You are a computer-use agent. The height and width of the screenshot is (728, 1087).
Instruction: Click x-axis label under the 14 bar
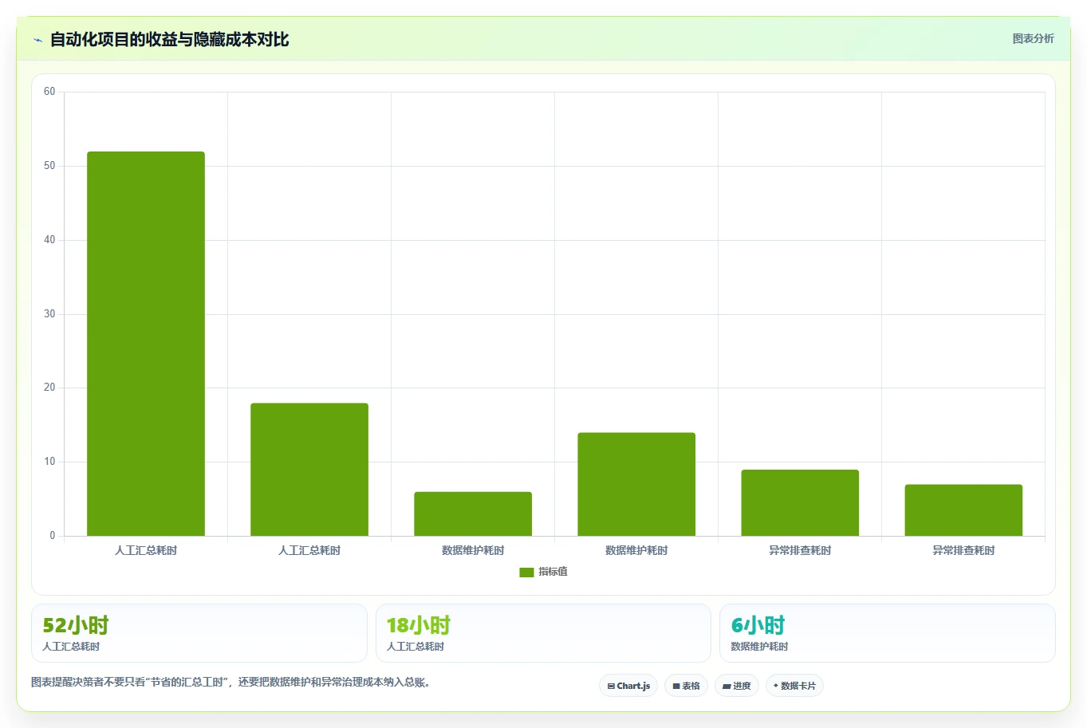coord(636,550)
